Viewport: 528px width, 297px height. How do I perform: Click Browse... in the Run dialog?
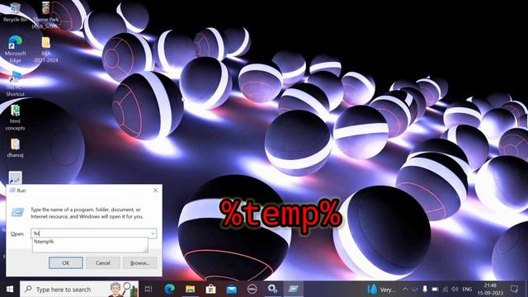click(139, 263)
